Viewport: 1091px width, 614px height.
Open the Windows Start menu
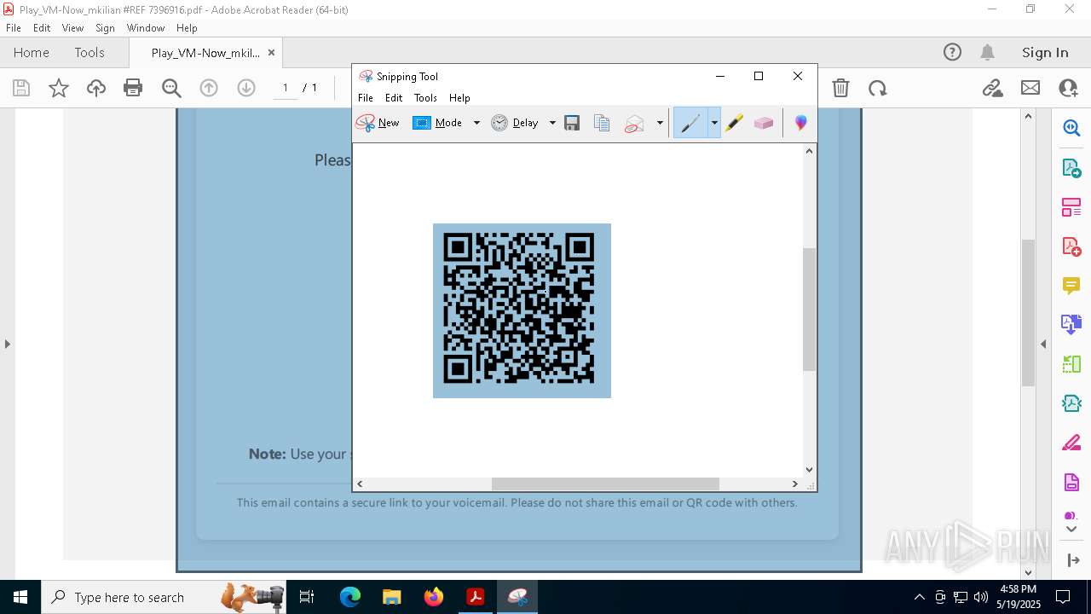point(20,597)
